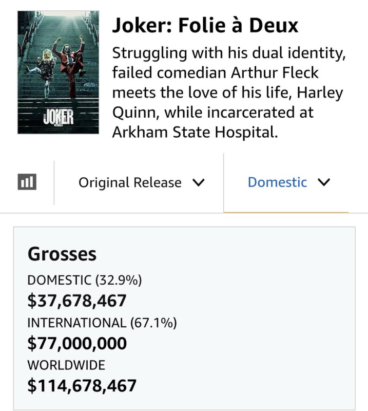
Task: Click the chevron beside Original Release
Action: (x=198, y=183)
